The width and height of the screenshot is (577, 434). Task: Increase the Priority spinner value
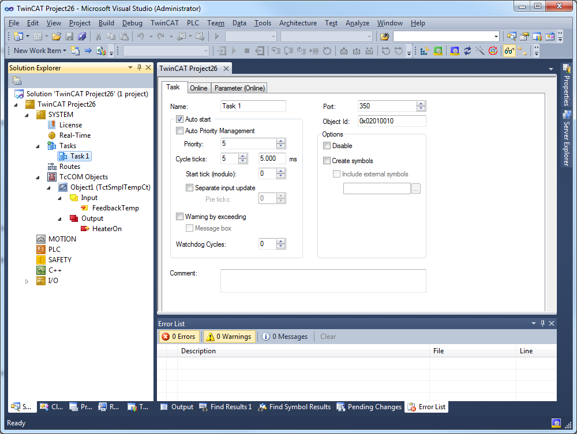click(281, 141)
